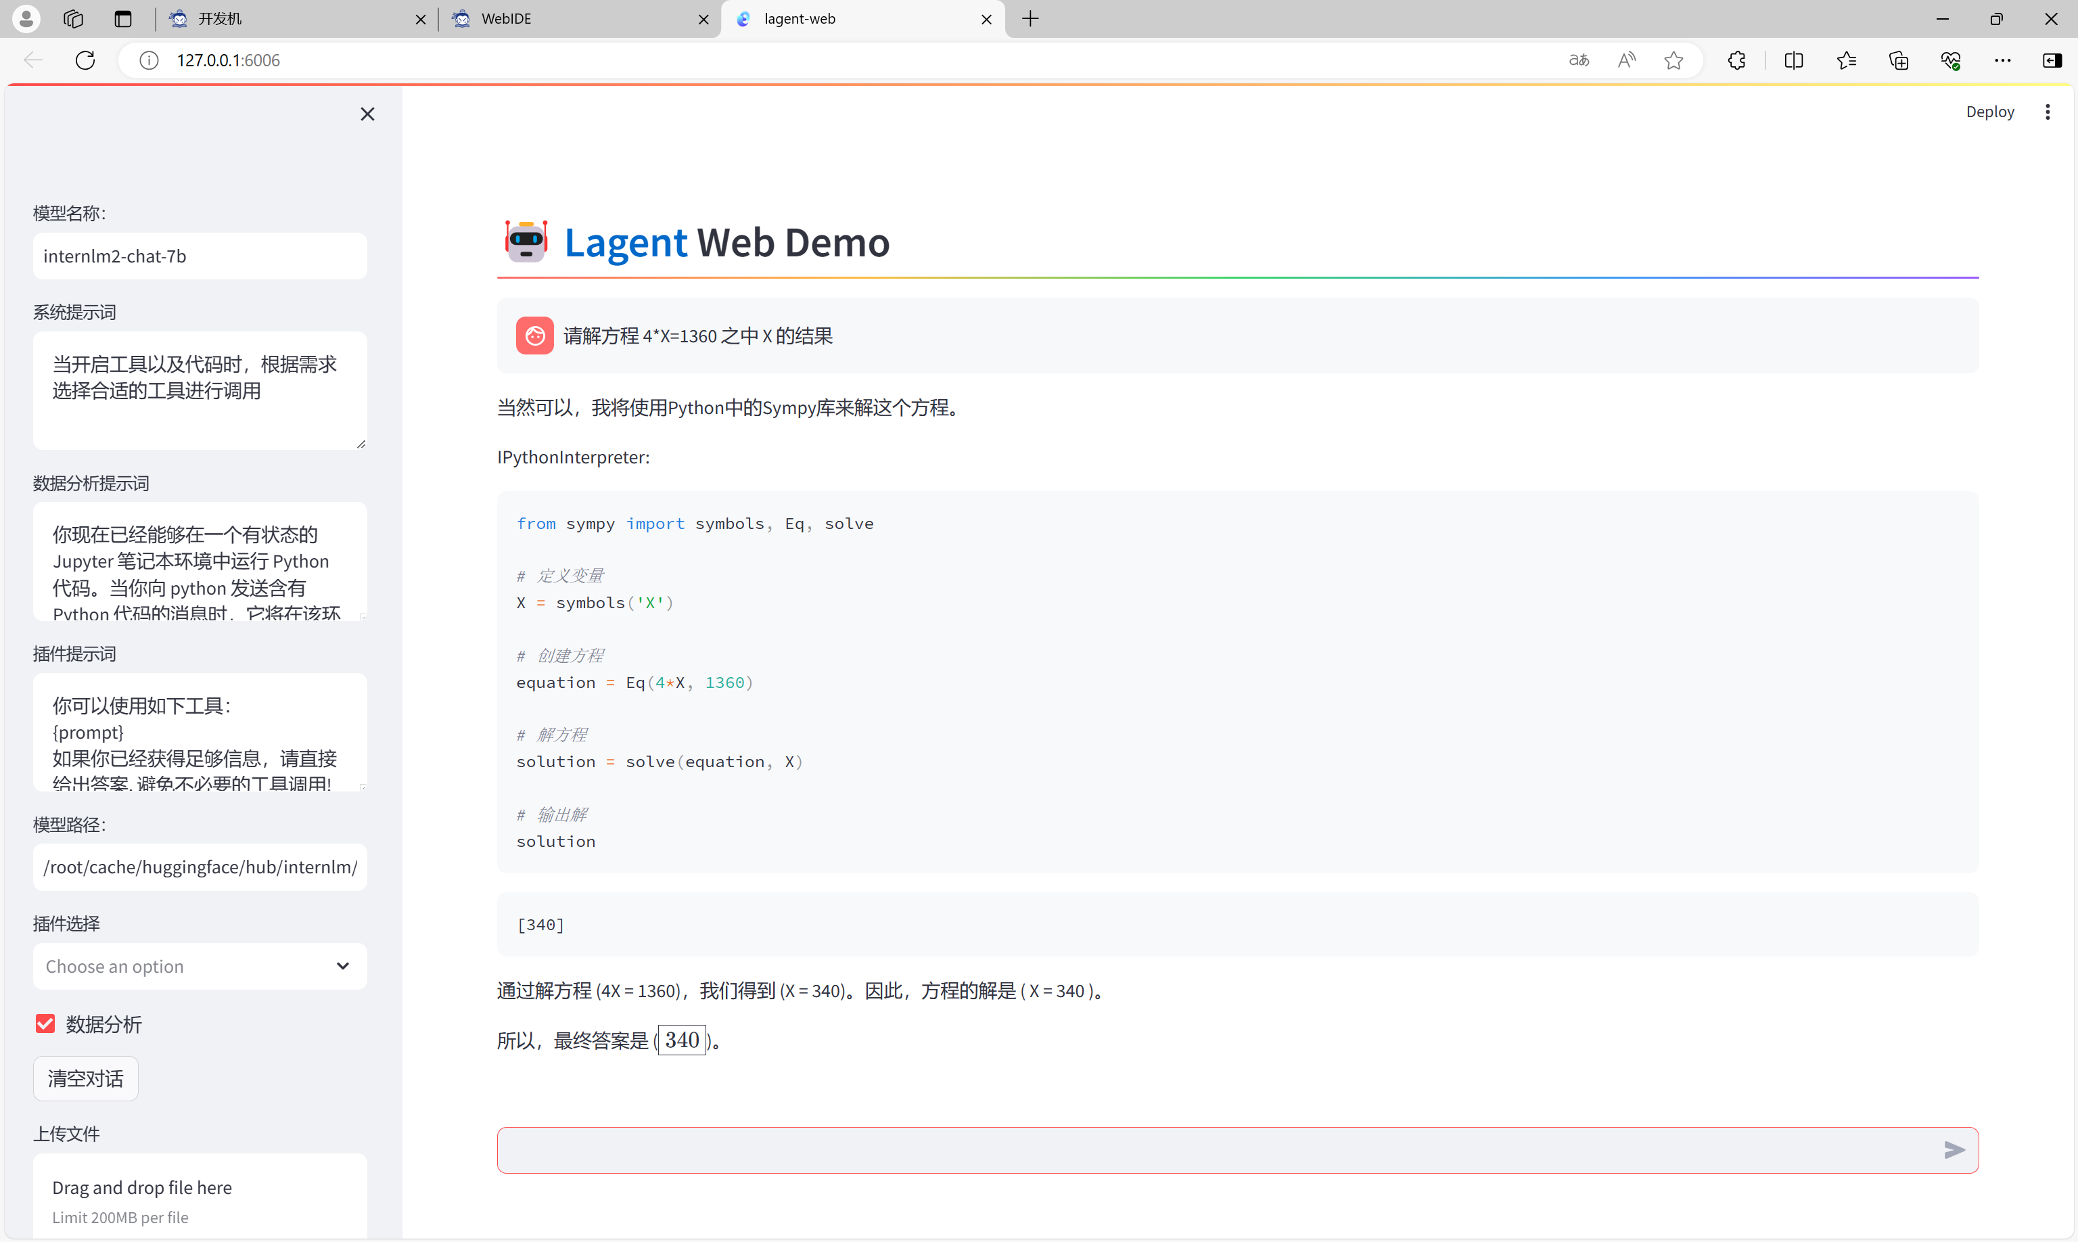This screenshot has width=2078, height=1242.
Task: Click the 数据分析提示词 text area
Action: coord(200,561)
